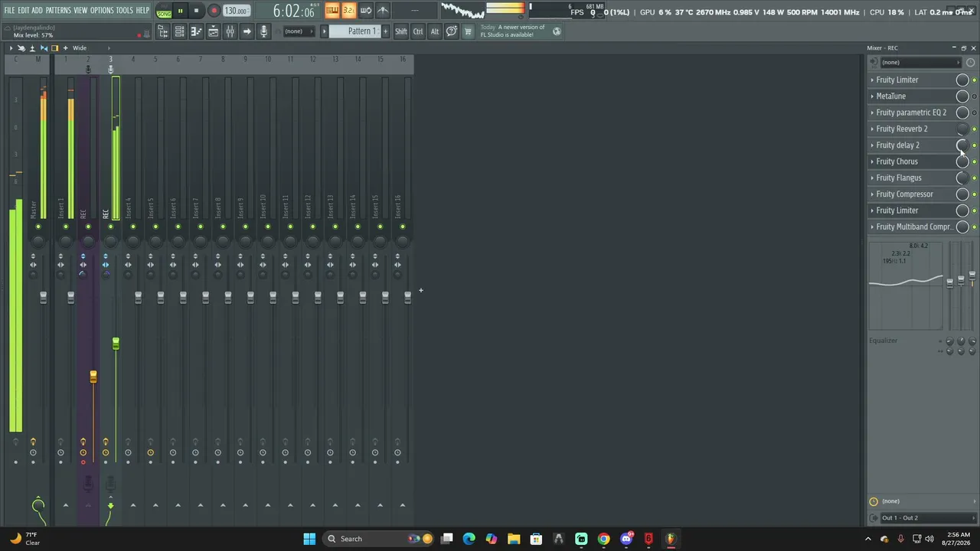
Task: Toggle Pat/Song mode switch
Action: coord(164,11)
